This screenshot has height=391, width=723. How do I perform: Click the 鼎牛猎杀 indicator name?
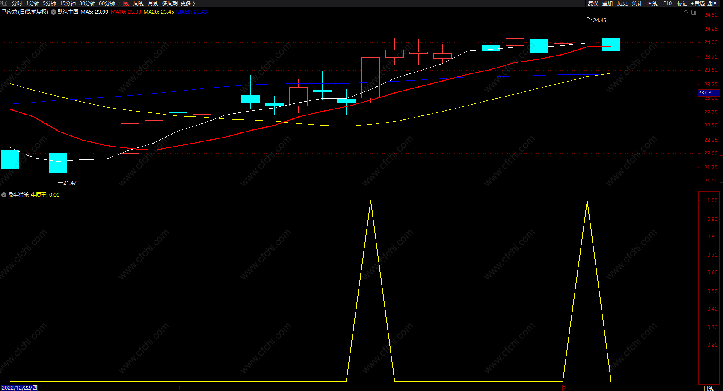coord(18,195)
